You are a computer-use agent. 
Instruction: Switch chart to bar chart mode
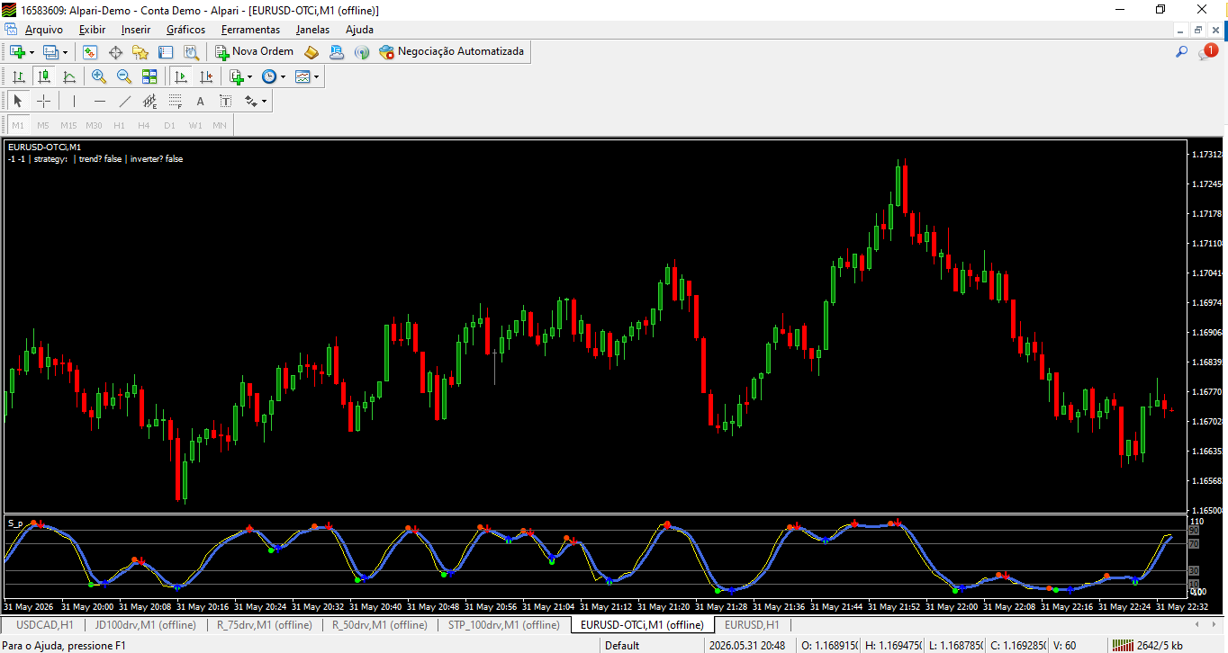click(18, 76)
